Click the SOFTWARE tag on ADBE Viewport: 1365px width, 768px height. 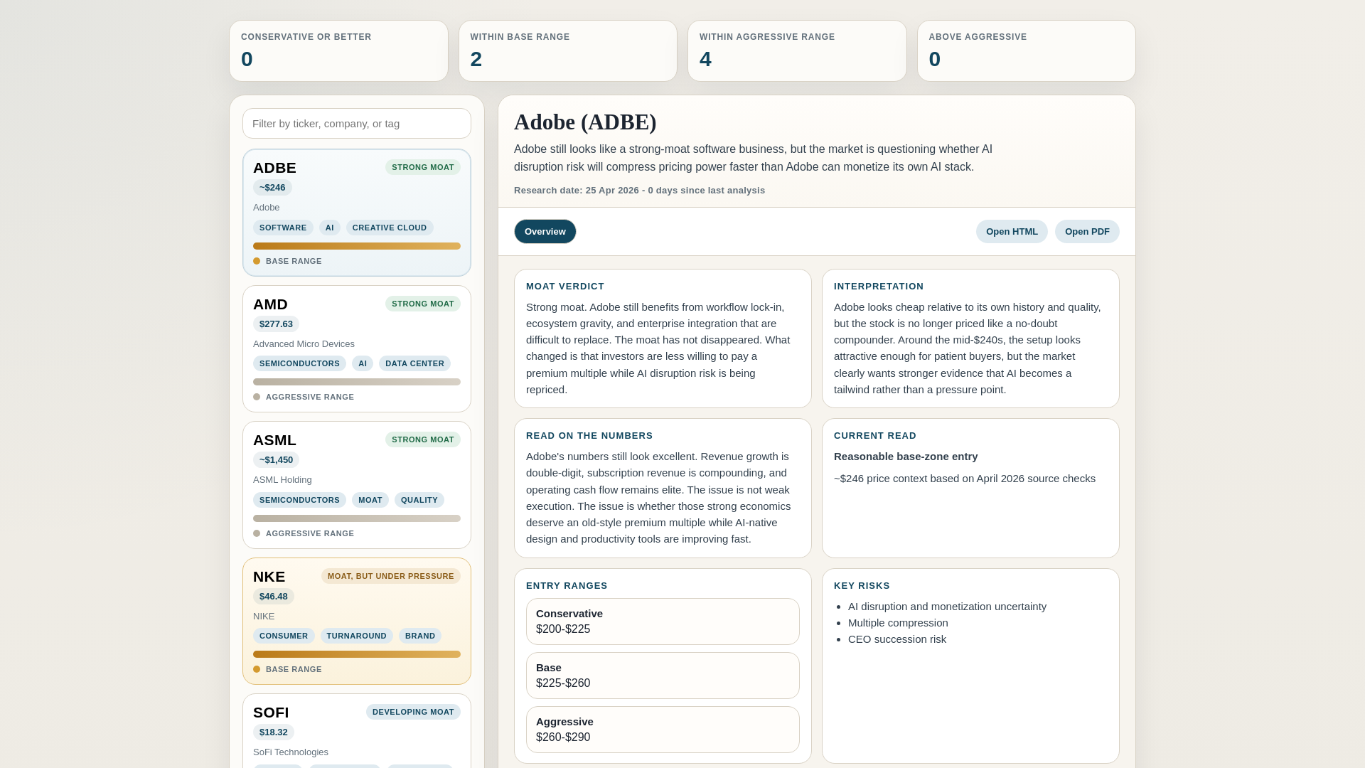tap(283, 228)
